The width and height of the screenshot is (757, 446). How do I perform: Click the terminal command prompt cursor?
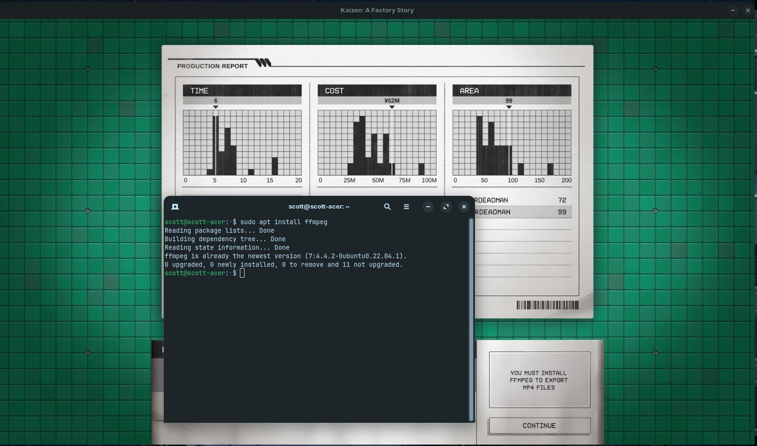242,273
